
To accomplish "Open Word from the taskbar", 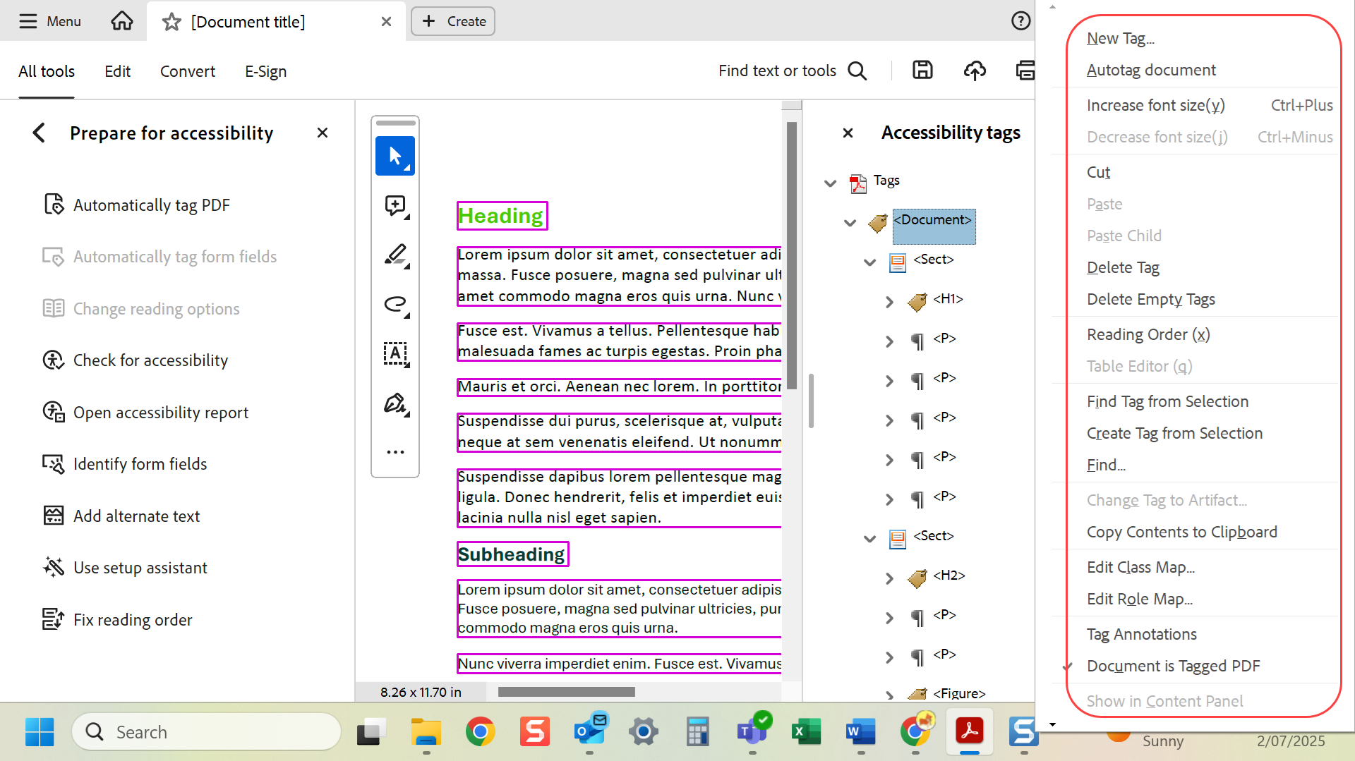I will click(860, 732).
